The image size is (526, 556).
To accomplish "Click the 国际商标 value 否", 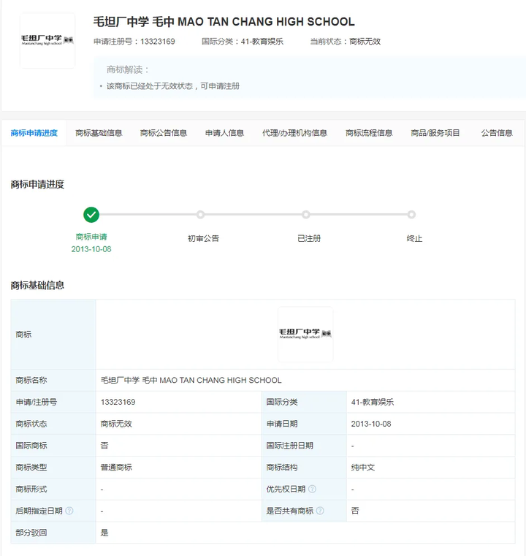I will point(104,446).
